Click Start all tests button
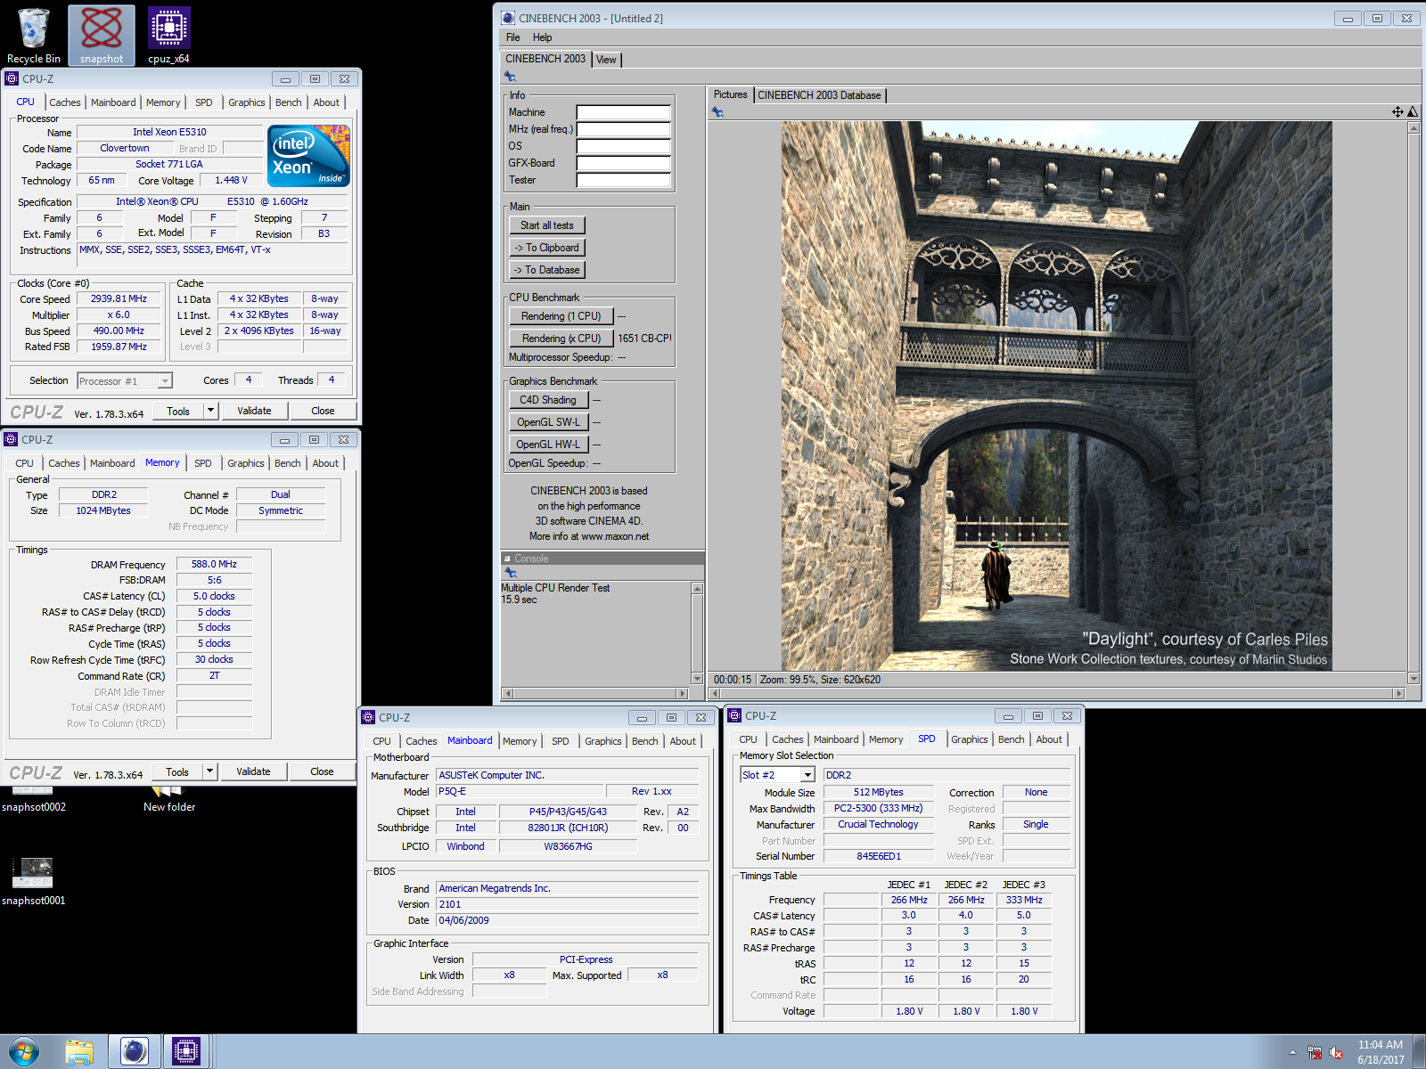 point(547,225)
